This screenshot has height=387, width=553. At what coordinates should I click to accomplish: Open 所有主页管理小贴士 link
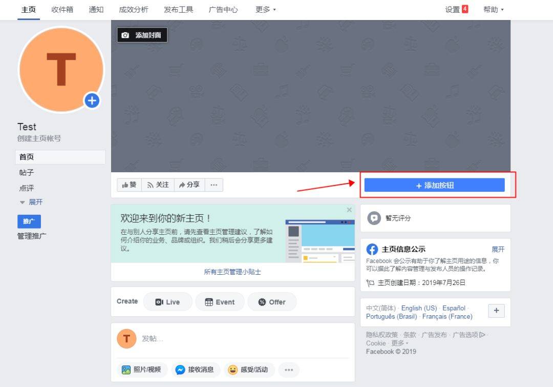coord(232,272)
